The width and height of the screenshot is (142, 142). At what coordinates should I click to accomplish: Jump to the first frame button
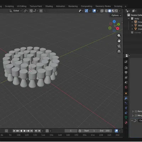pos(14,131)
